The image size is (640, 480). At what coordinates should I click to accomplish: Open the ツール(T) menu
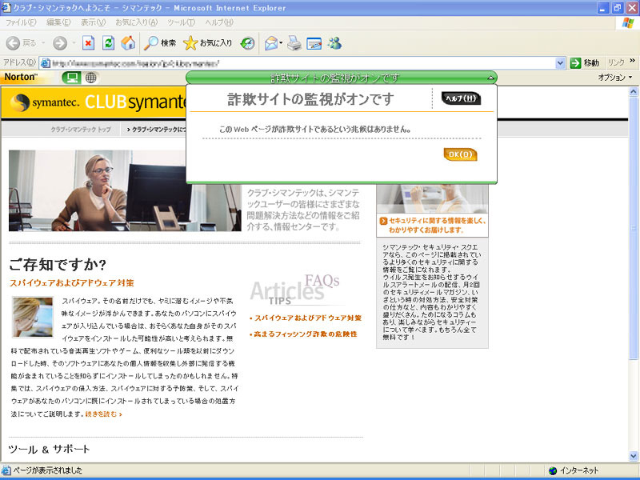(182, 22)
